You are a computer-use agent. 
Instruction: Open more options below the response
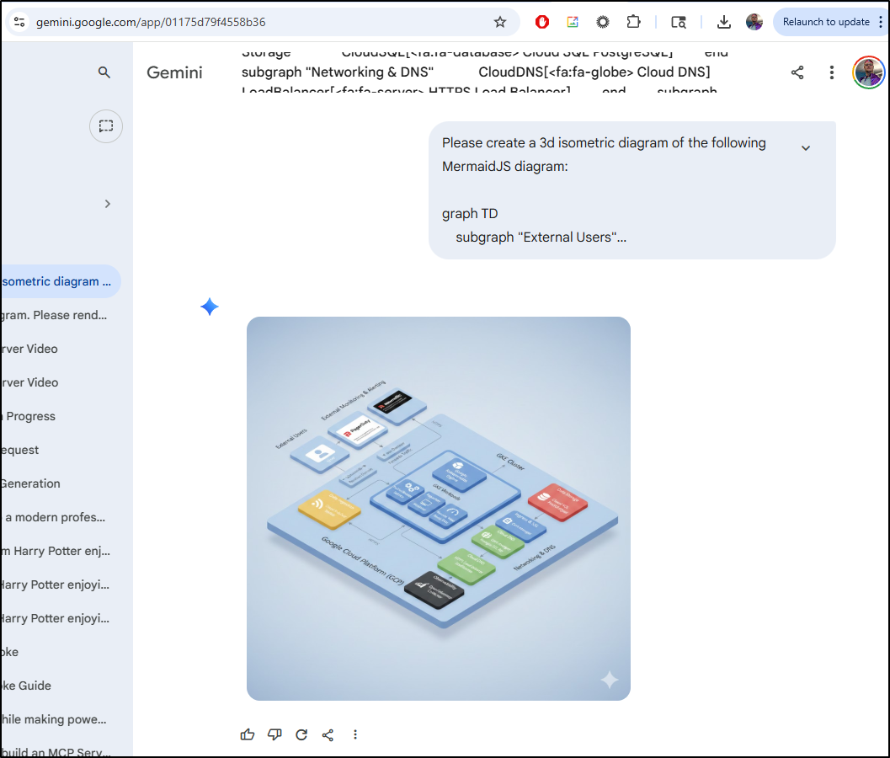point(355,734)
